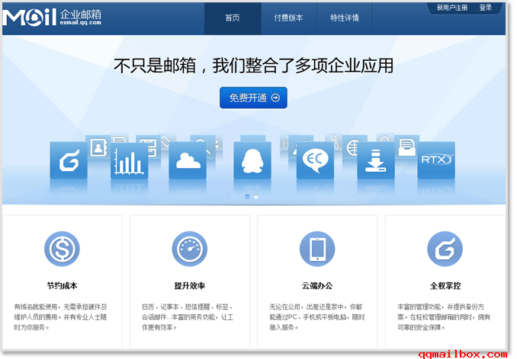Click the 节约成本 description paragraph
The width and height of the screenshot is (517, 359).
point(61,317)
